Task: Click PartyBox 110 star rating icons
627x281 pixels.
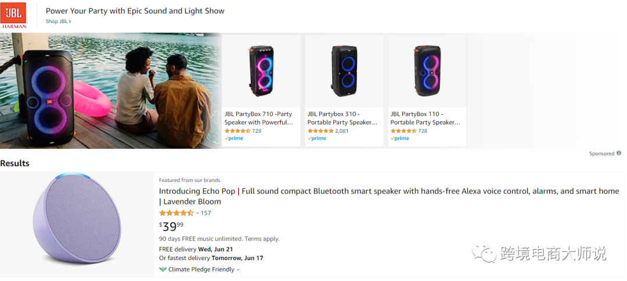Action: (x=403, y=131)
